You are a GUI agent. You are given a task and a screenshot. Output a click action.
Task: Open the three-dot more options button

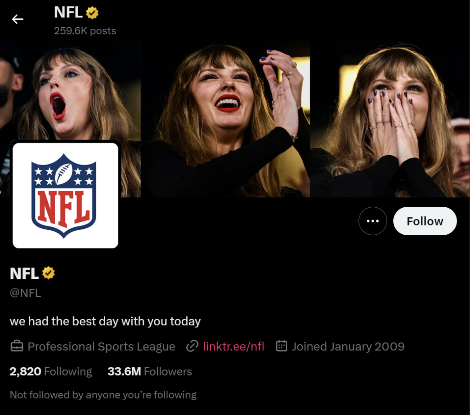[x=373, y=221]
